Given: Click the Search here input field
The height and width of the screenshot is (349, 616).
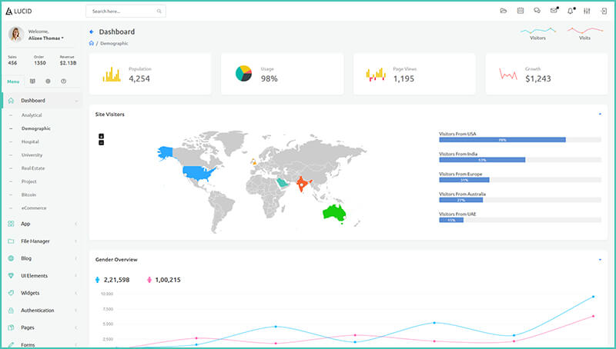Looking at the screenshot, I should [x=123, y=12].
